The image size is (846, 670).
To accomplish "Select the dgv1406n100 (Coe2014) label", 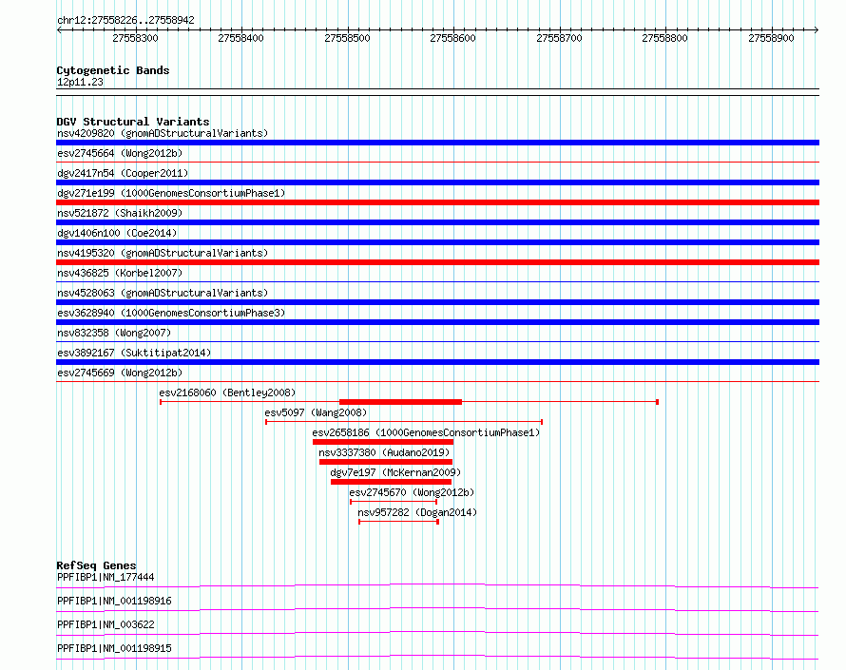I will 117,233.
